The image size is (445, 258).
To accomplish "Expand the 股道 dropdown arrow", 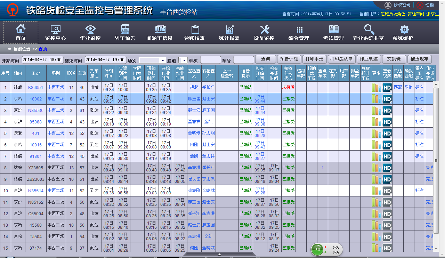I will 185,60.
